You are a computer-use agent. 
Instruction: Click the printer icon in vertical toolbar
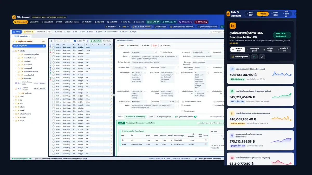click(50, 60)
